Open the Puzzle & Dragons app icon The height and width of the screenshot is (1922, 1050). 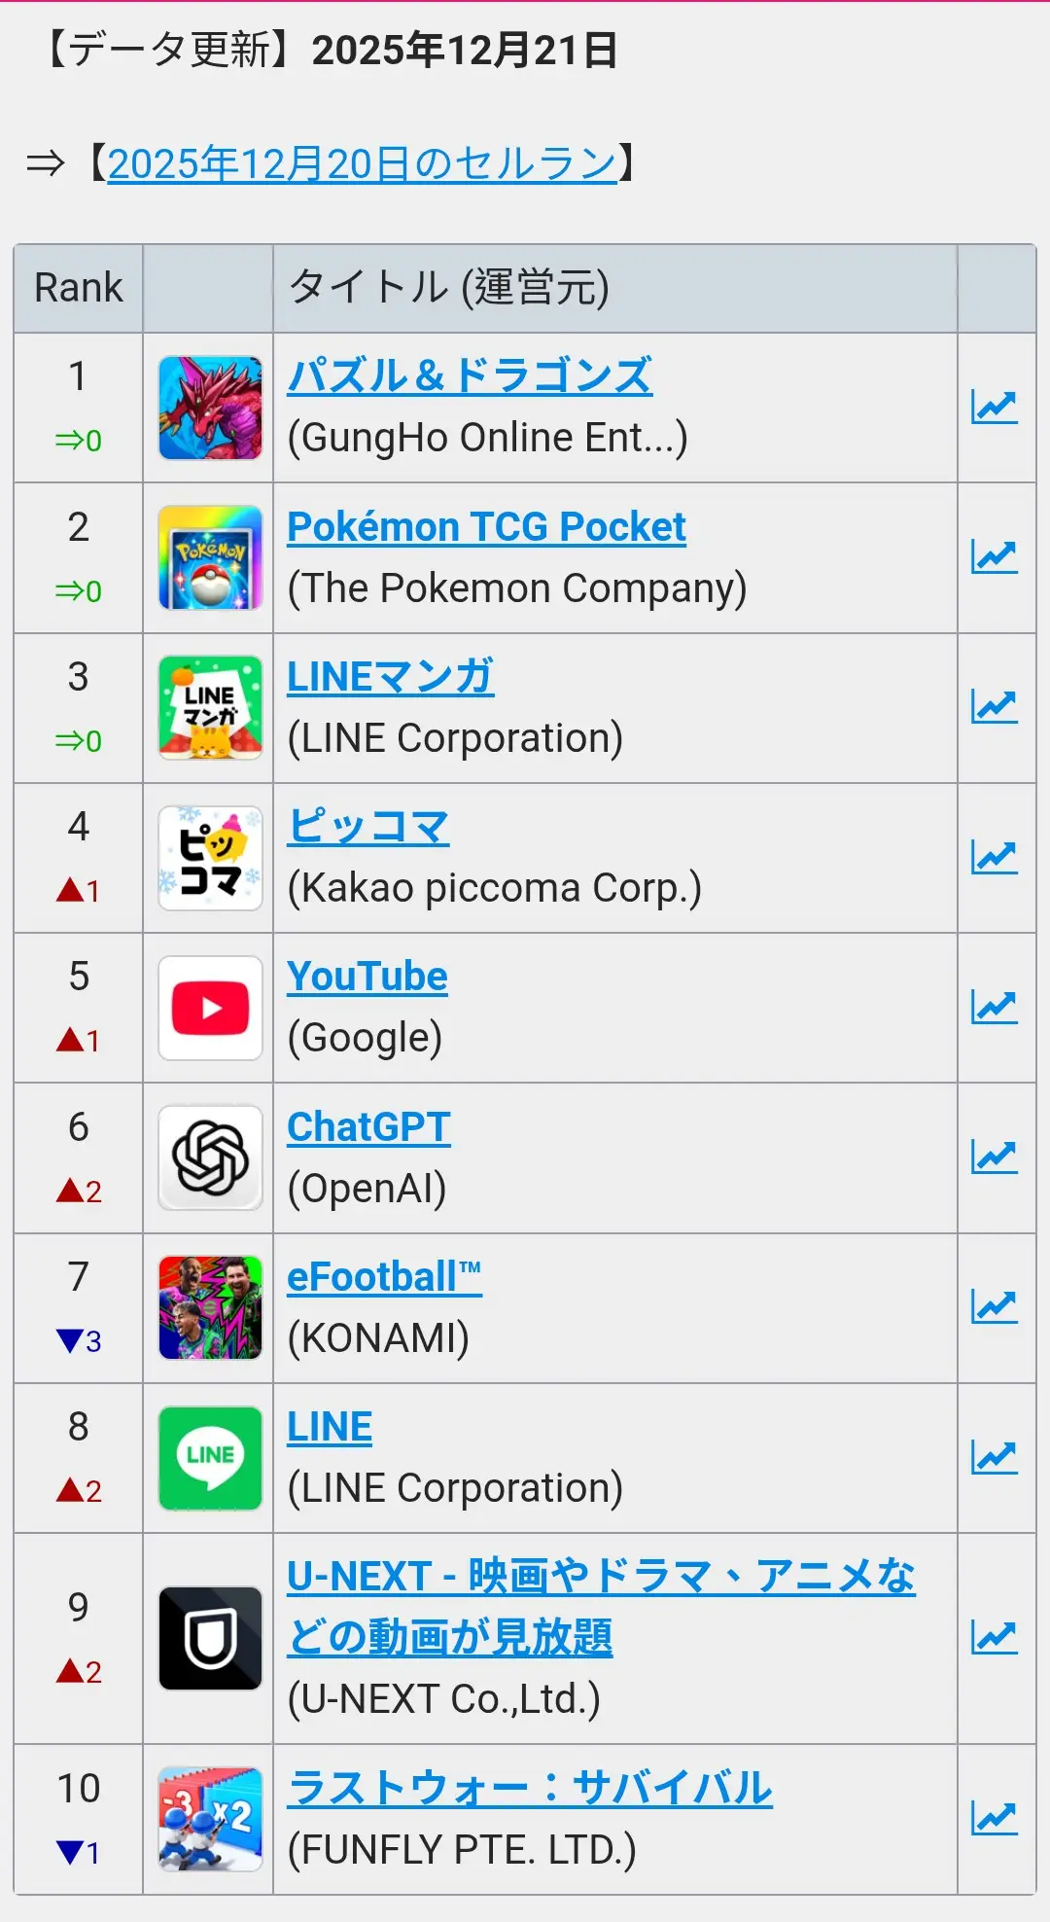[x=210, y=408]
